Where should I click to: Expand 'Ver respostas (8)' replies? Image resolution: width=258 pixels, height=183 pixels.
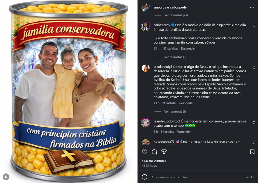coord(175,57)
